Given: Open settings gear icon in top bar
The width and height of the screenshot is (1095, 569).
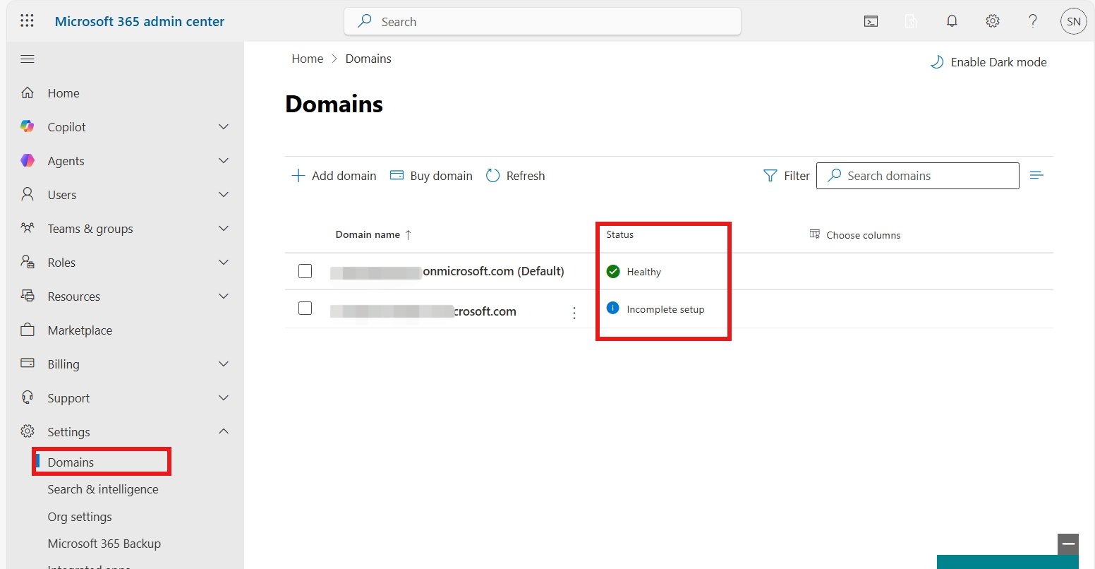Looking at the screenshot, I should coord(993,21).
